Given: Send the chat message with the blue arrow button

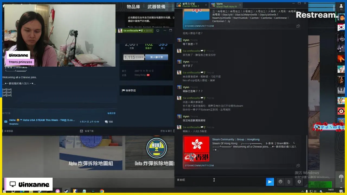Looking at the screenshot, I should (x=270, y=182).
